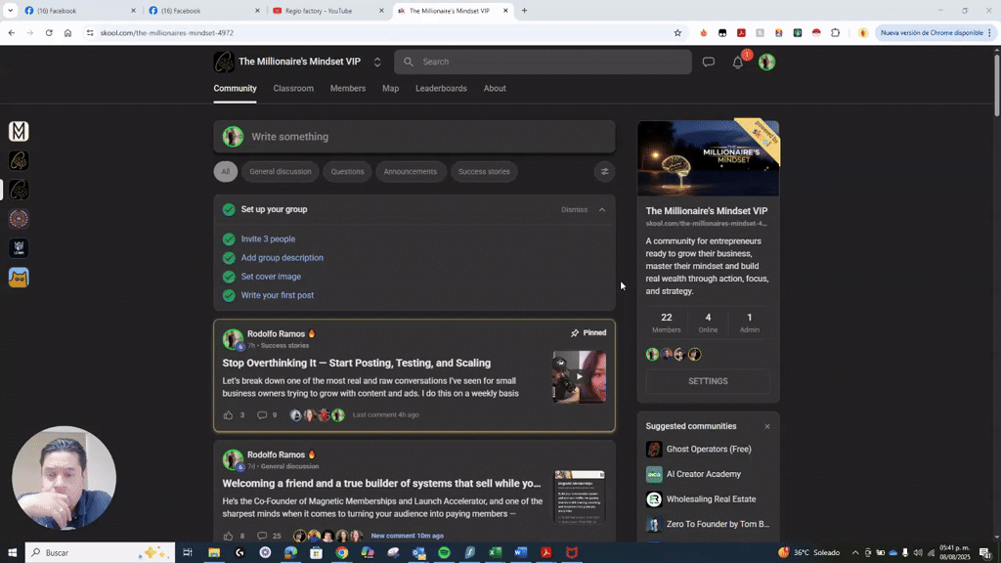Open comments on Stop Overthinking It post
This screenshot has width=1001, height=563.
(x=262, y=414)
